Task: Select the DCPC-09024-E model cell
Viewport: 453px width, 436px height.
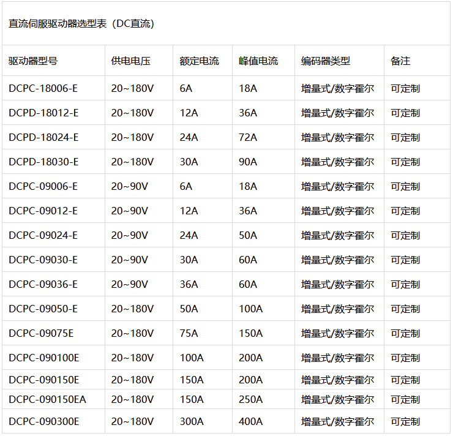Action: pyautogui.click(x=43, y=235)
